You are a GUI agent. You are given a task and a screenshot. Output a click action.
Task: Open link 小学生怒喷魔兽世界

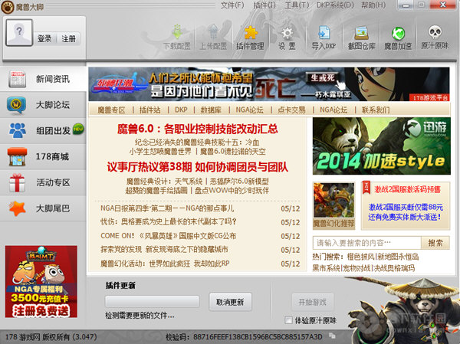point(160,152)
